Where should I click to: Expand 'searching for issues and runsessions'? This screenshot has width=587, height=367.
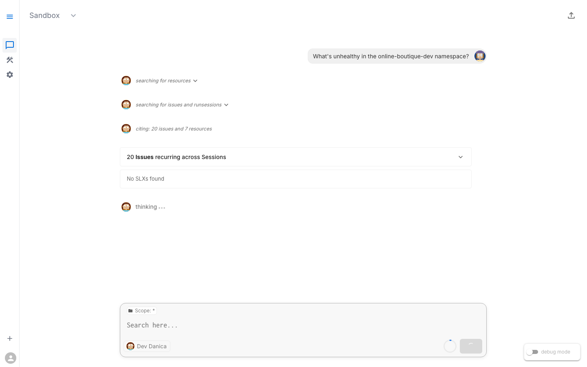[x=226, y=105]
